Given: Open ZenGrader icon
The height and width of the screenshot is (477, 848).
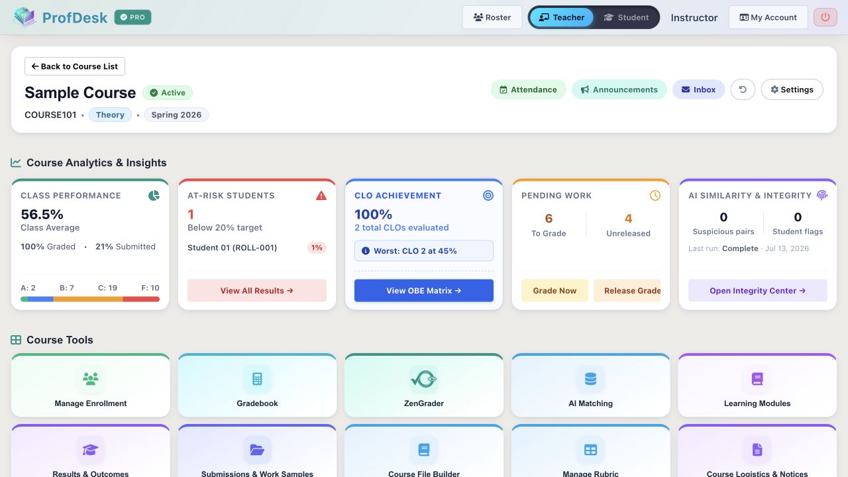Looking at the screenshot, I should [424, 379].
